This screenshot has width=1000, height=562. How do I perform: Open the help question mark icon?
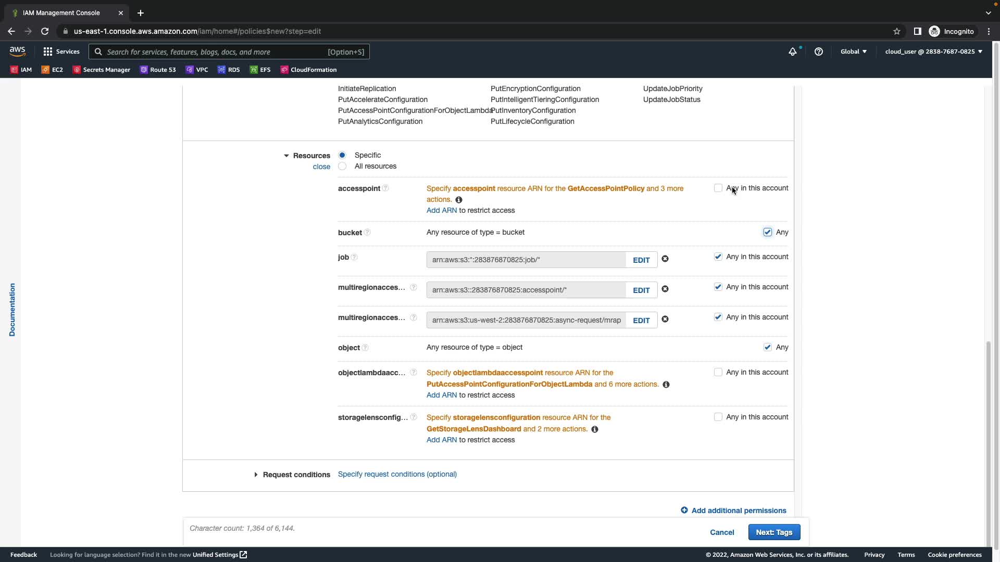click(818, 52)
